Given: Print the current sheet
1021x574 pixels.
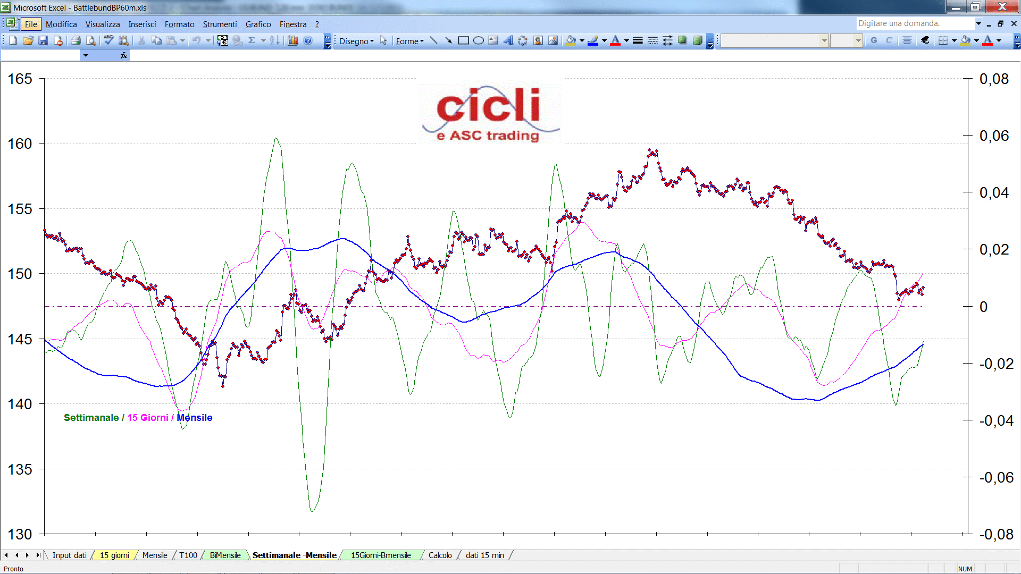Looking at the screenshot, I should [x=76, y=40].
